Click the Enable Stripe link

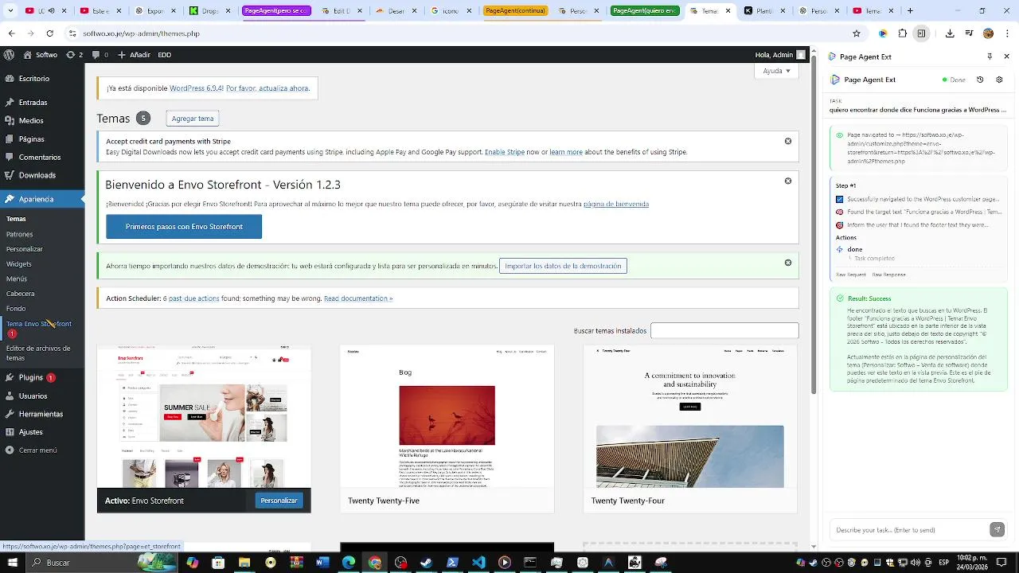[505, 152]
